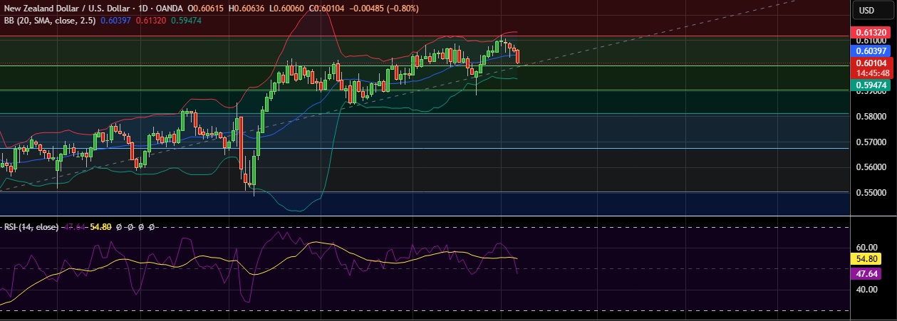Image resolution: width=897 pixels, height=321 pixels.
Task: Click the 60.00 level on RSI axis
Action: click(x=866, y=247)
